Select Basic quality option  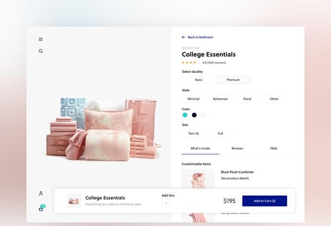point(199,80)
